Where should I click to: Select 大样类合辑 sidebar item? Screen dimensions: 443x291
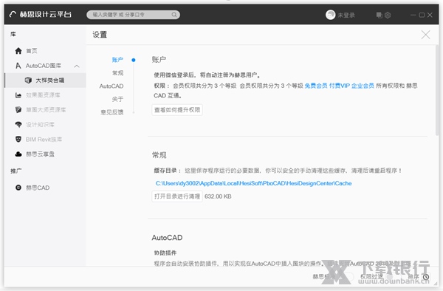[45, 81]
